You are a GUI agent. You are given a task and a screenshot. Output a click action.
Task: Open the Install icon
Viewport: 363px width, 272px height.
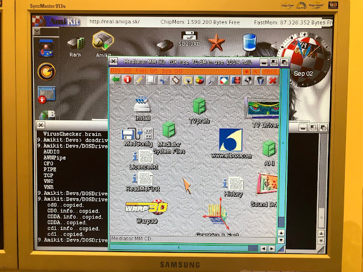[142, 109]
